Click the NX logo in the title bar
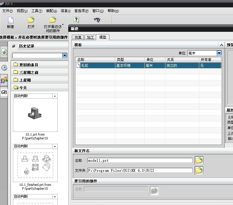This screenshot has width=233, height=205. tap(2, 3)
